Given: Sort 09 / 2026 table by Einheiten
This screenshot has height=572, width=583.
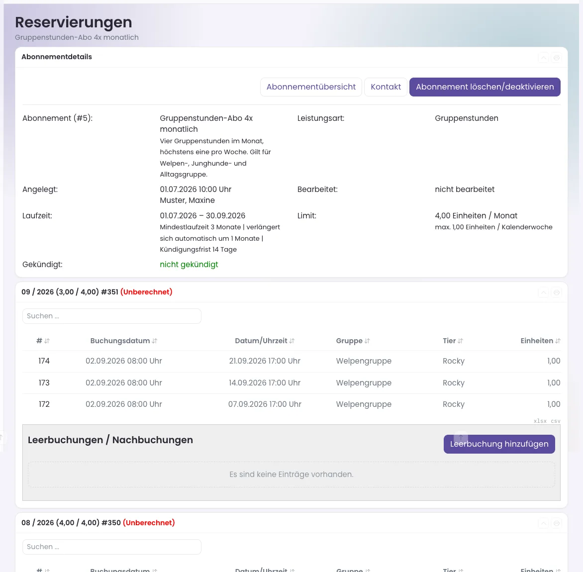Looking at the screenshot, I should 540,341.
